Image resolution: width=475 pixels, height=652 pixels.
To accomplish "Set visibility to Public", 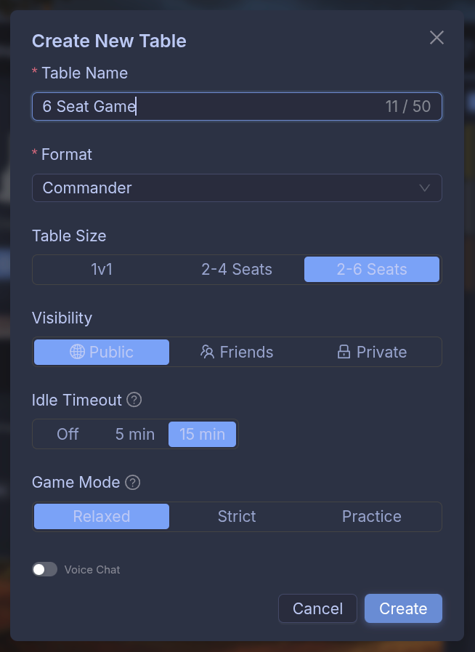I will pyautogui.click(x=102, y=353).
